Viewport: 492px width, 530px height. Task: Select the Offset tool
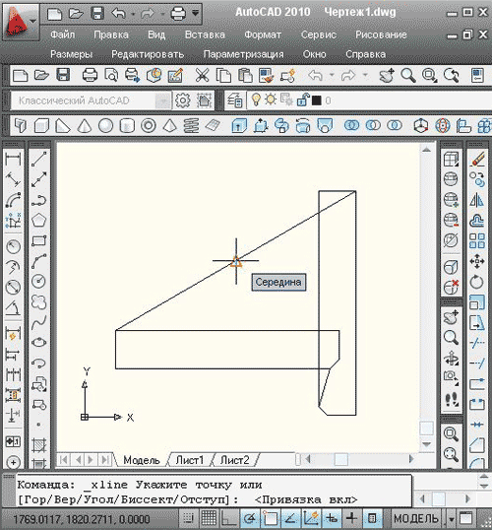coord(477,221)
